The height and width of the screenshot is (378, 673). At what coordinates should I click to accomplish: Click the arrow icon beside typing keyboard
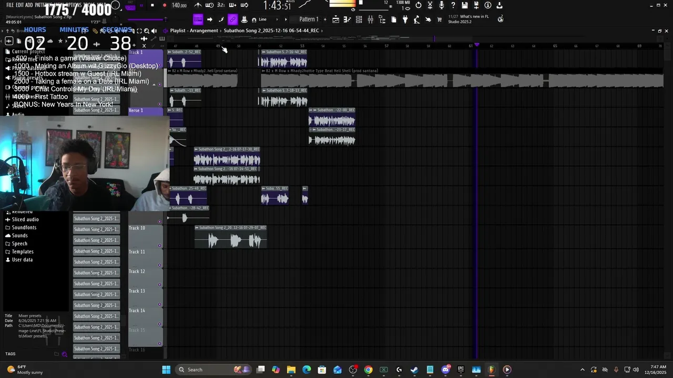pos(209,19)
